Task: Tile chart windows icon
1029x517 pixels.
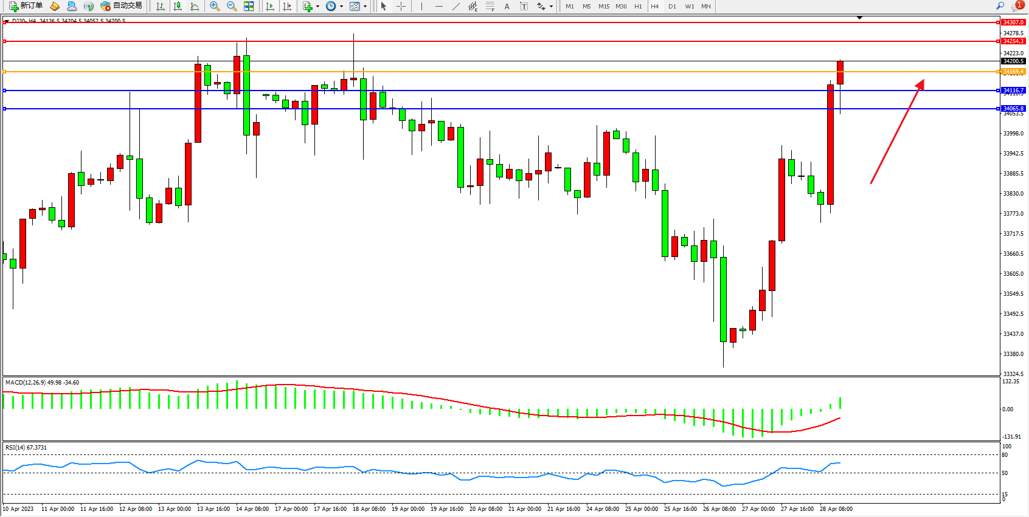Action: pos(249,6)
